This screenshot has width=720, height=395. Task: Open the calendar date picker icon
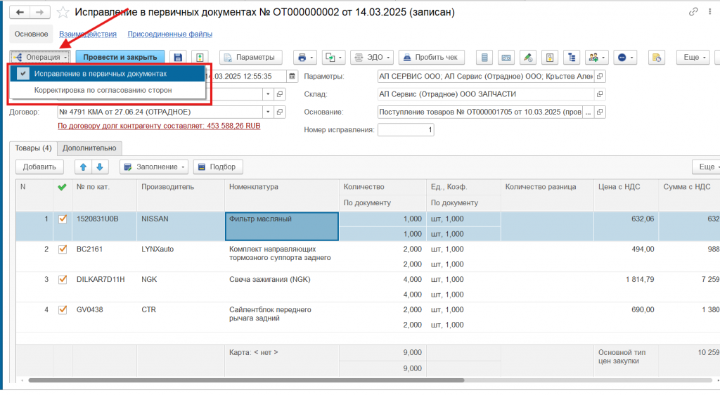point(292,76)
